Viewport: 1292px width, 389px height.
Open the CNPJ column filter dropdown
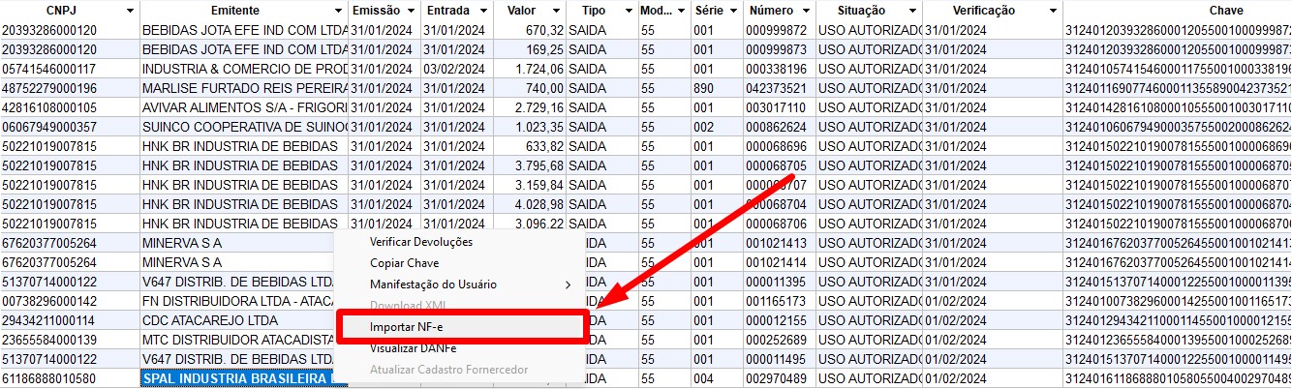click(x=130, y=10)
